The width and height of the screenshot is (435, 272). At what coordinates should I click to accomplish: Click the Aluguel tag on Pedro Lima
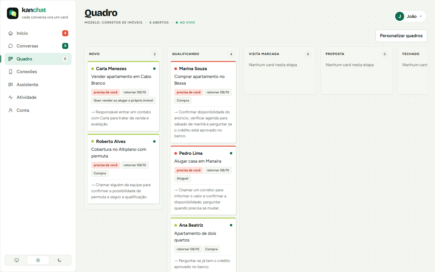pyautogui.click(x=182, y=179)
